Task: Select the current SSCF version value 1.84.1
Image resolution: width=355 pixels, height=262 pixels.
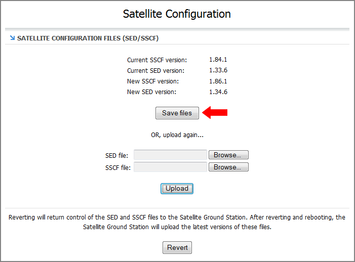Action: (218, 60)
